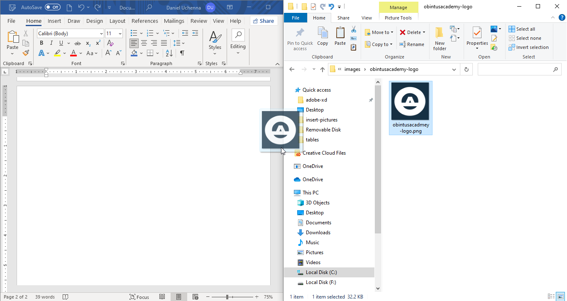Switch to large icons view in Explorer
This screenshot has height=301, width=567.
pyautogui.click(x=560, y=296)
